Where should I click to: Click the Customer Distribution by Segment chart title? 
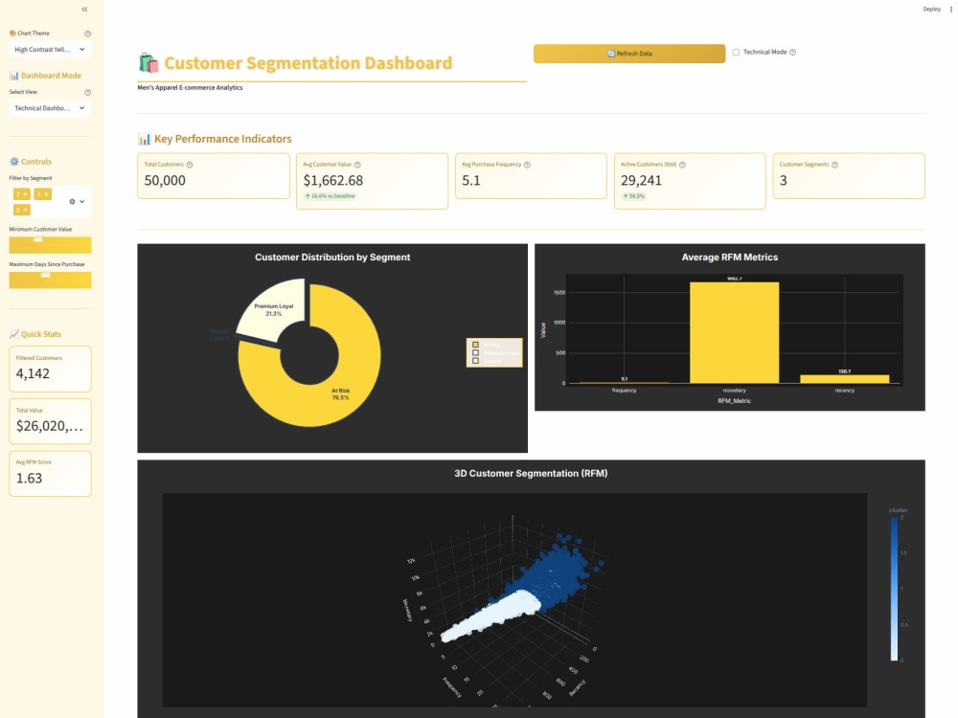332,257
